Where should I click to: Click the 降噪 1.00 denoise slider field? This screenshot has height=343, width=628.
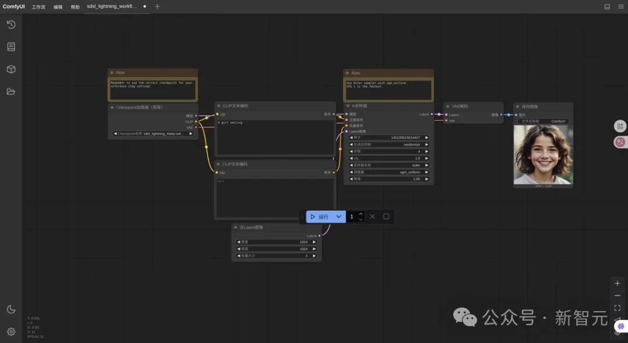tap(388, 179)
